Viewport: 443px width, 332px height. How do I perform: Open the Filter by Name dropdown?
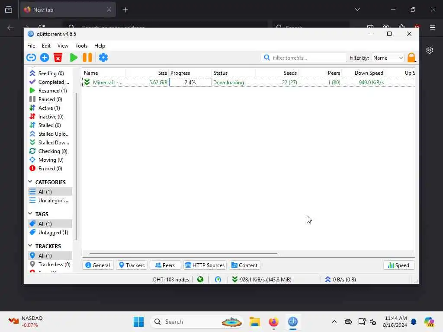(388, 58)
